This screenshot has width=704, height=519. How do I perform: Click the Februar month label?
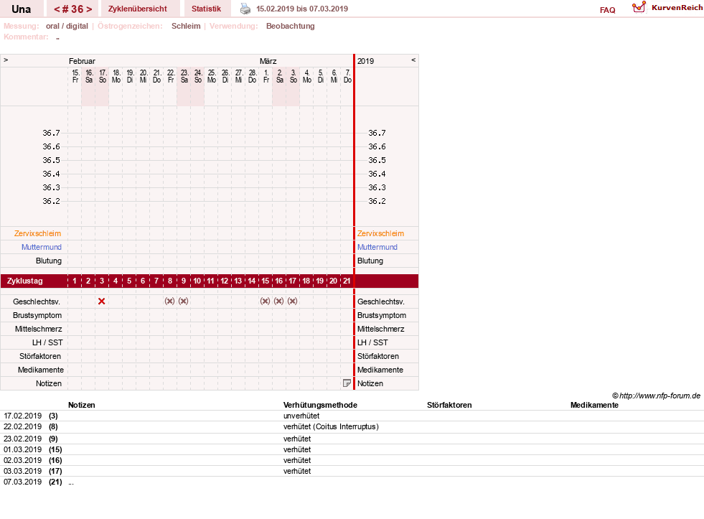click(x=82, y=61)
